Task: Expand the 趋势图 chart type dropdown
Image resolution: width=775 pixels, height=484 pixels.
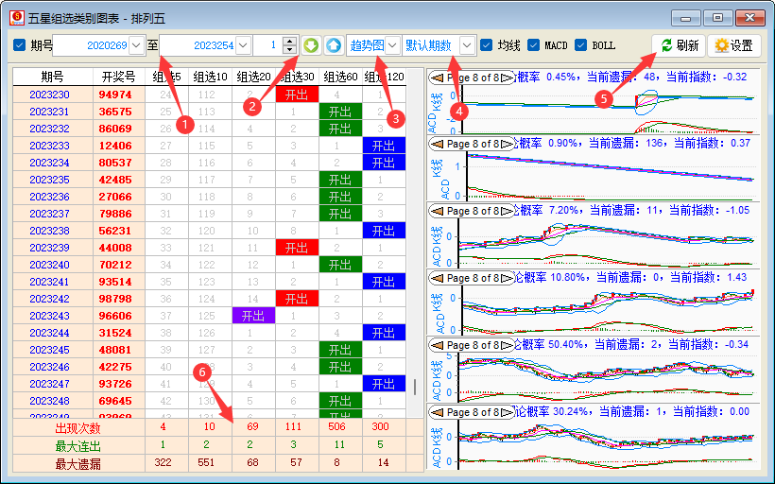Action: point(392,45)
